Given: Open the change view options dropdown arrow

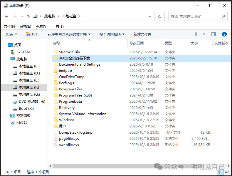Looking at the screenshot, I should pos(204,34).
